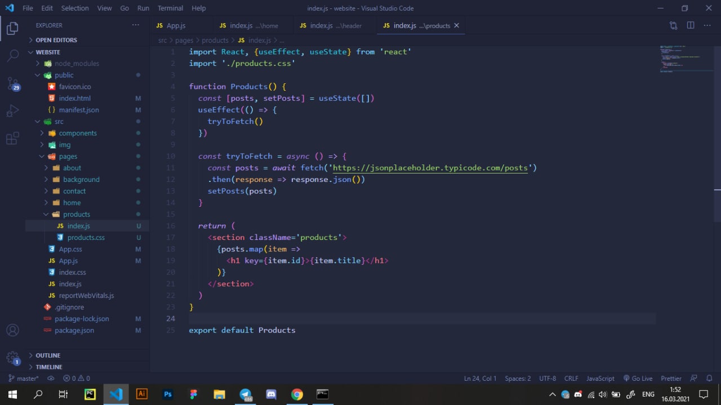721x405 pixels.
Task: Collapse the products folder
Action: click(x=76, y=214)
